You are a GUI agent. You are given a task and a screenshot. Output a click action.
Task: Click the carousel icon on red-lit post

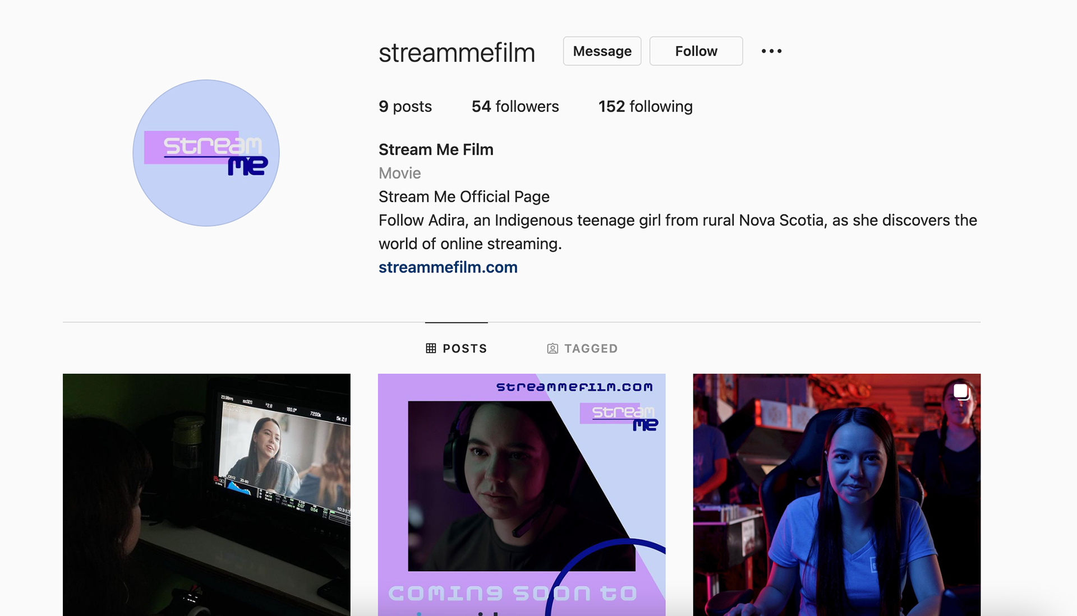[x=960, y=391]
